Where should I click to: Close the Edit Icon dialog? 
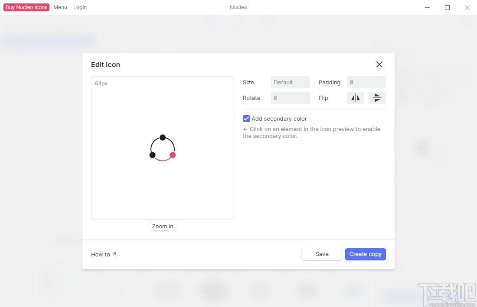coord(379,64)
